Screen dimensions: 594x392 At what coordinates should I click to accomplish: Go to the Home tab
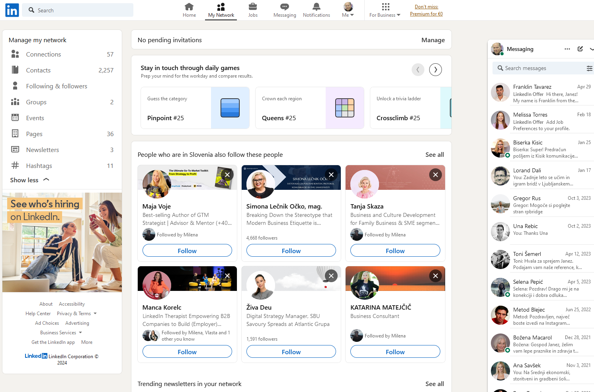pyautogui.click(x=189, y=10)
